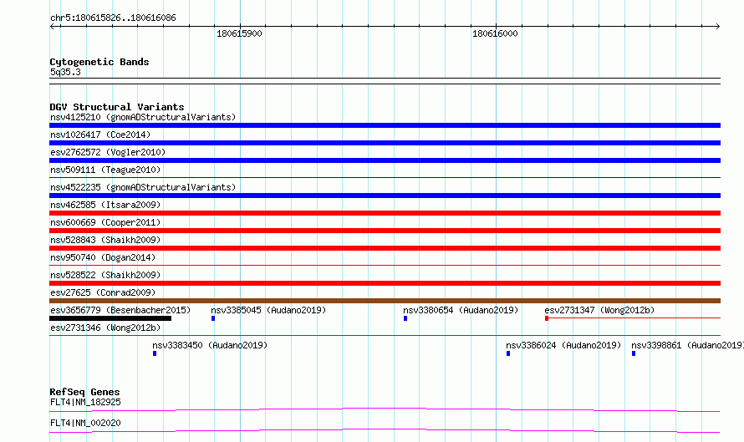Screen dimensions: 744x442
Task: Open gene transcript FLT4|NM_002020
Action: [85, 423]
